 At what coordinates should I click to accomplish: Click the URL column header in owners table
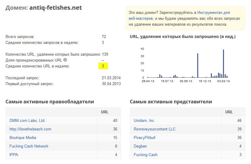tap(105, 112)
